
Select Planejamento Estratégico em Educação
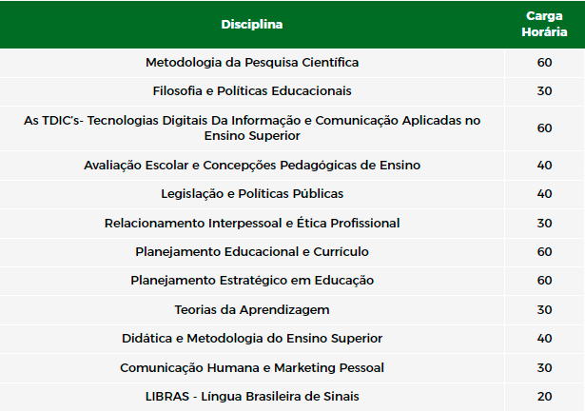pos(252,281)
